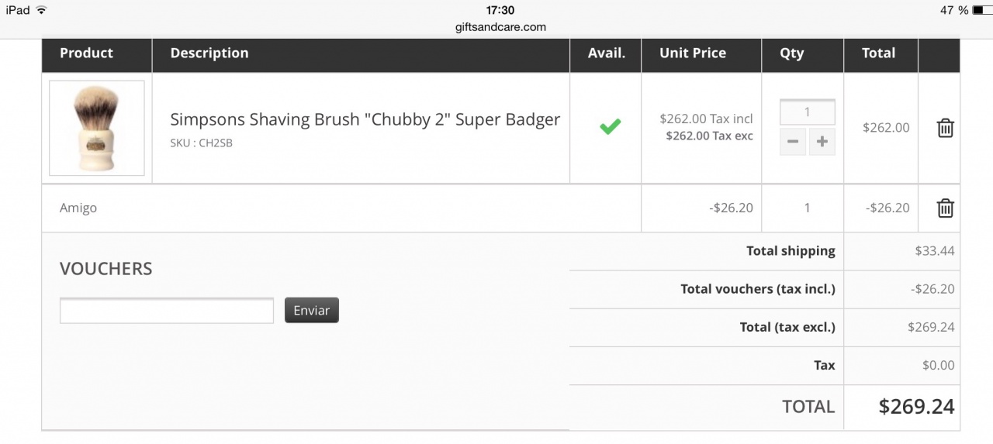Decrease quantity with the minus button

click(x=793, y=142)
